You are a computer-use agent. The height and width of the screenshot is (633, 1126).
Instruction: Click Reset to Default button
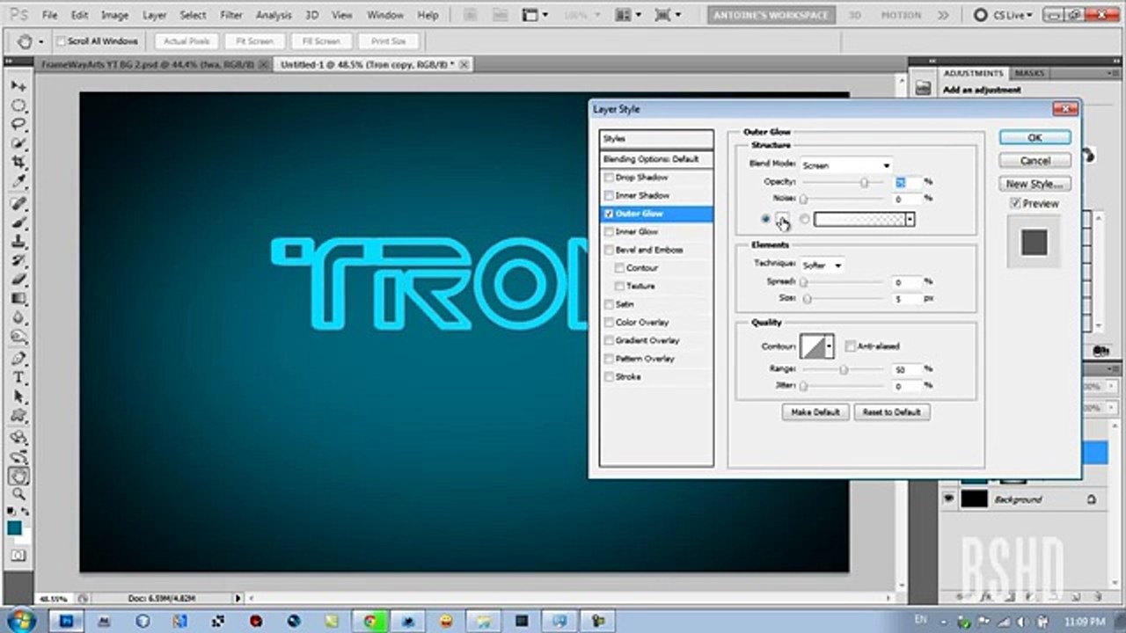[x=891, y=411]
